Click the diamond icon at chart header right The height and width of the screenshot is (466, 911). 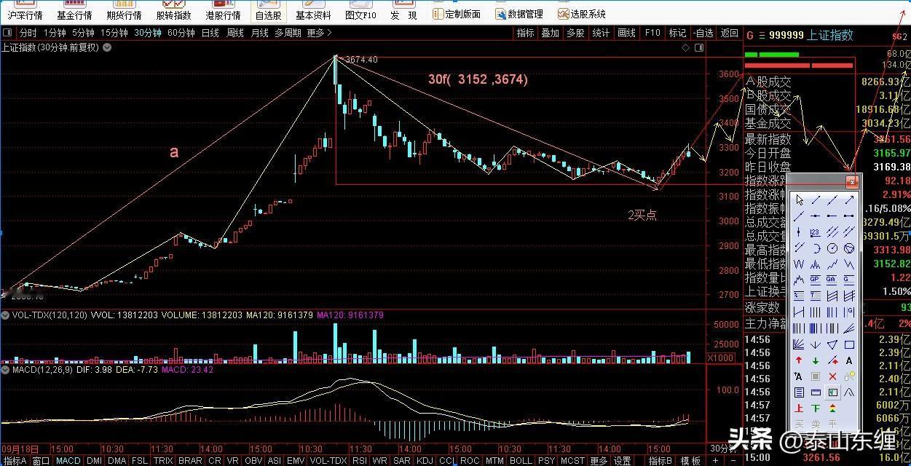point(685,48)
